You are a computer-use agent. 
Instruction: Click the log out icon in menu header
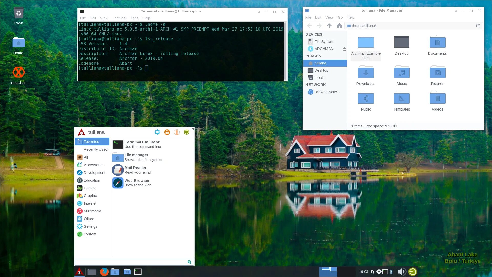187,132
